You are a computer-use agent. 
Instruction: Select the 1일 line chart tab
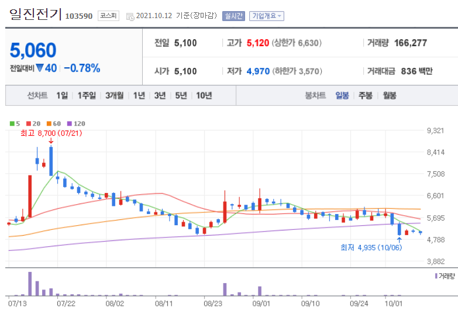(62, 95)
